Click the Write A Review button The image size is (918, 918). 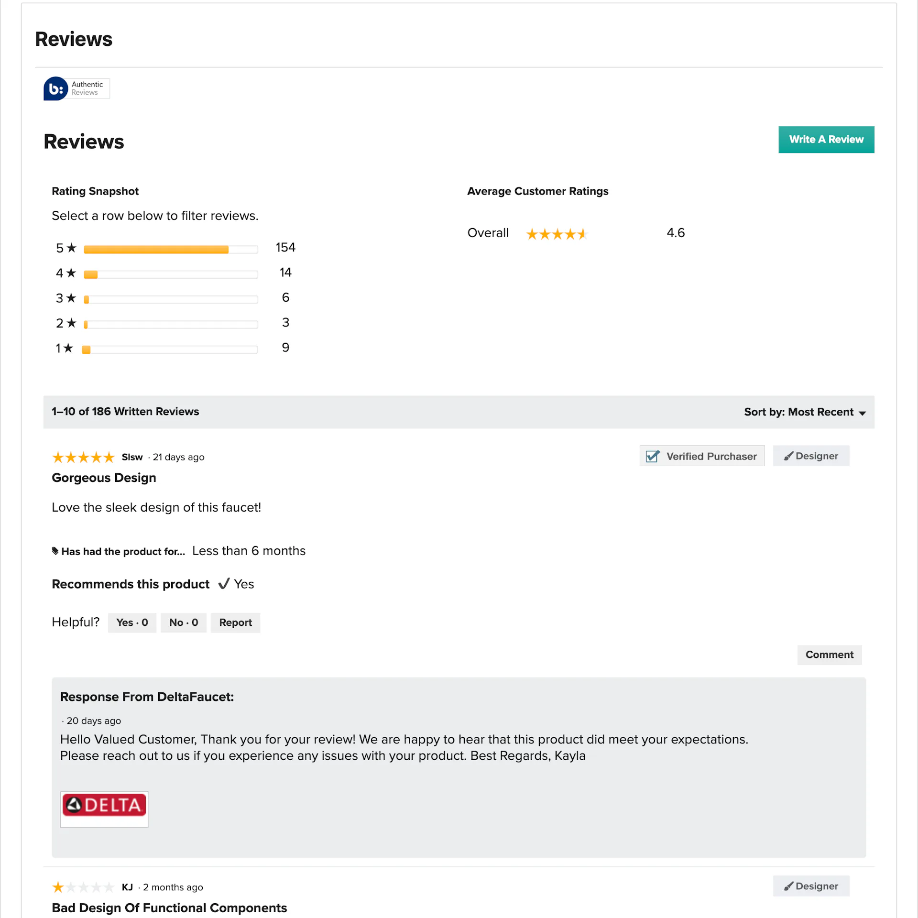point(826,139)
